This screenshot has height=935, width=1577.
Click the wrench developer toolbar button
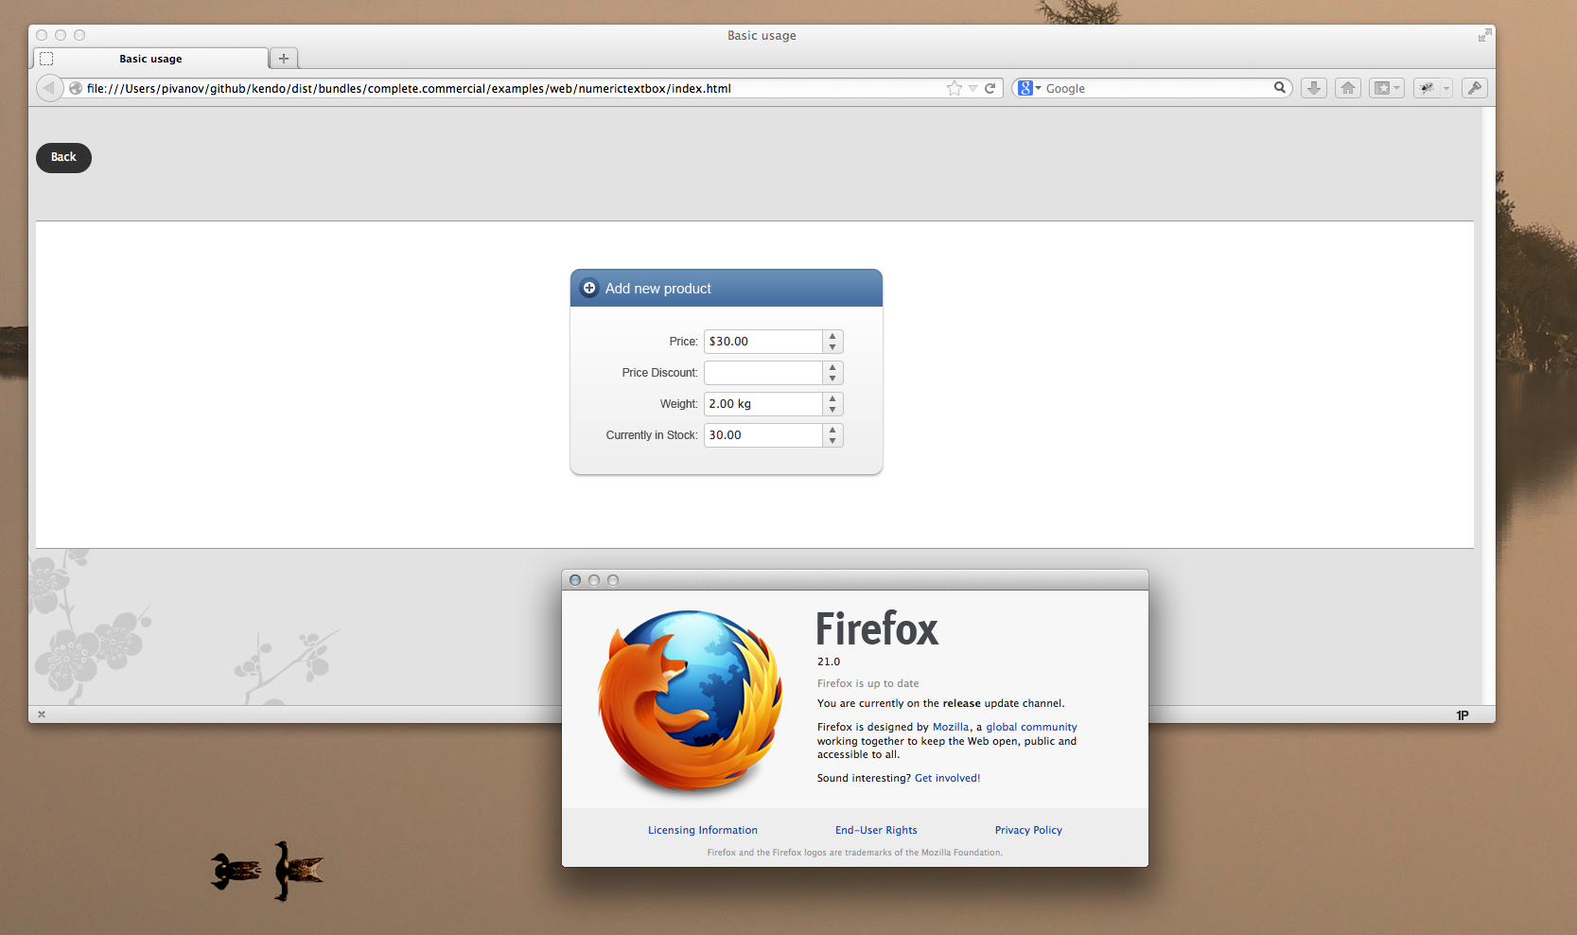1474,88
